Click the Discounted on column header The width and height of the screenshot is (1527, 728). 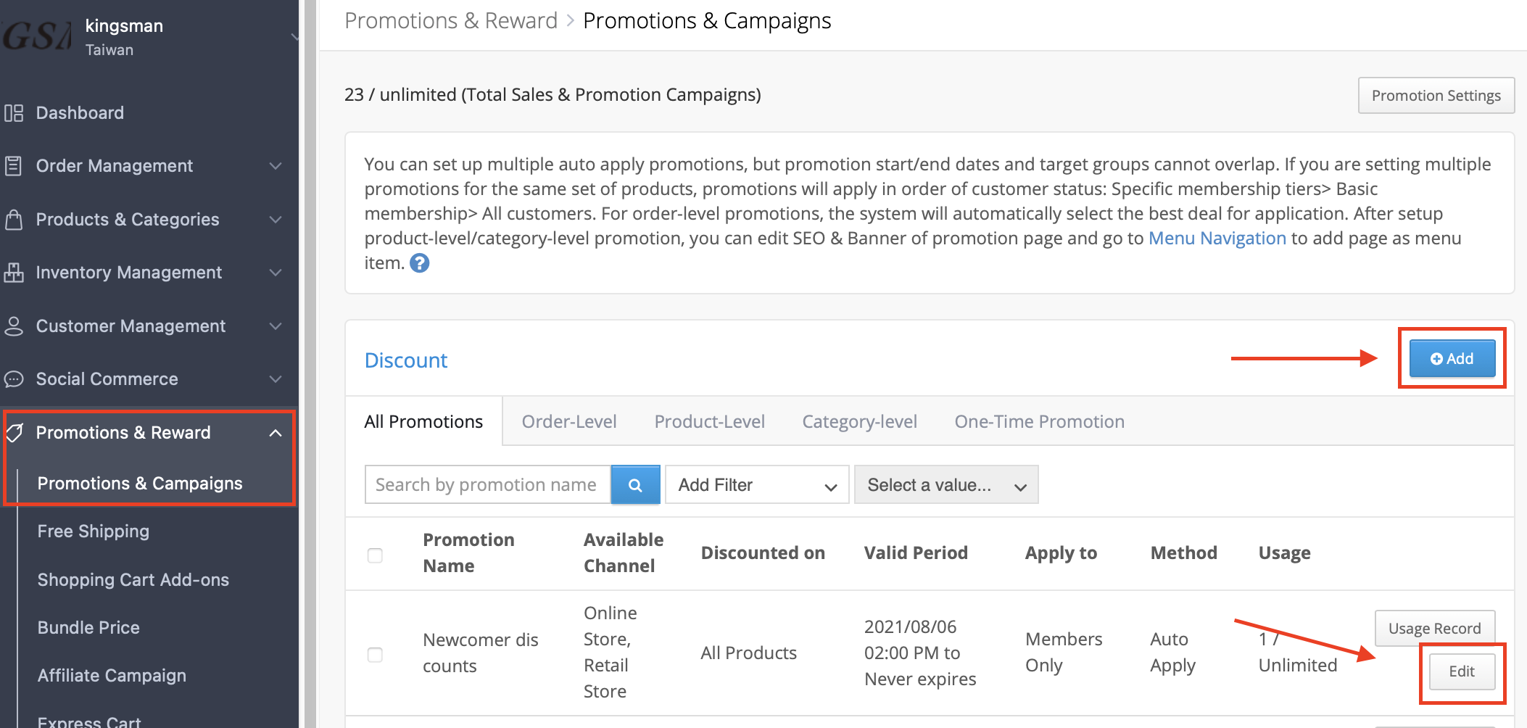click(x=763, y=553)
